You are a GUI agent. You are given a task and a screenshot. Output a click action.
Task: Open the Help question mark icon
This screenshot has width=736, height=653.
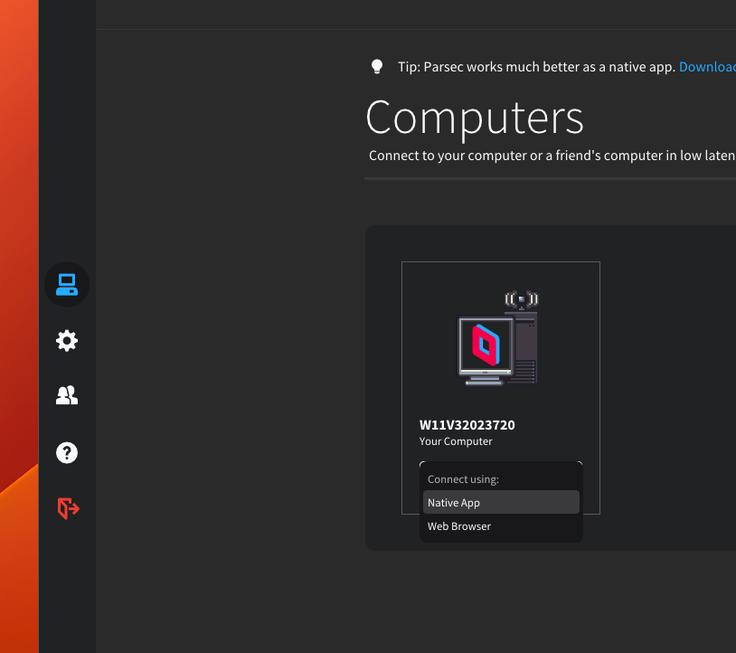pyautogui.click(x=67, y=453)
